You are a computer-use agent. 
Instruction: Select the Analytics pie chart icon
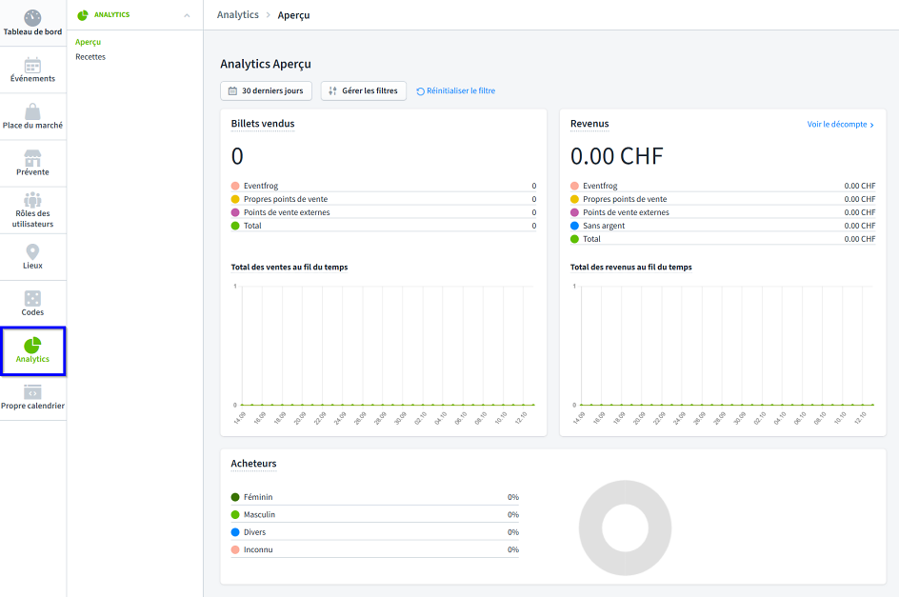(x=32, y=345)
